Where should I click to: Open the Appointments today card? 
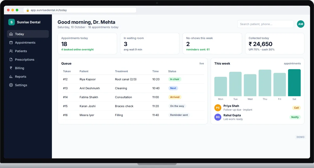[87, 43]
